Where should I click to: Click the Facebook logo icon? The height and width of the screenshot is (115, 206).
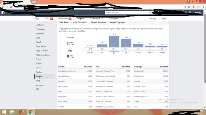tap(3, 13)
